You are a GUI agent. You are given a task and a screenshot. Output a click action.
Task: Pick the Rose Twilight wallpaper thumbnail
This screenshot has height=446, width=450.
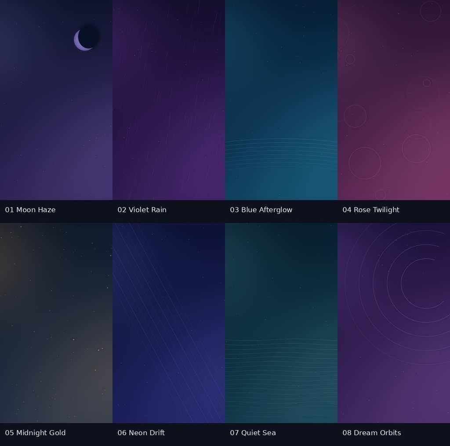tap(394, 100)
